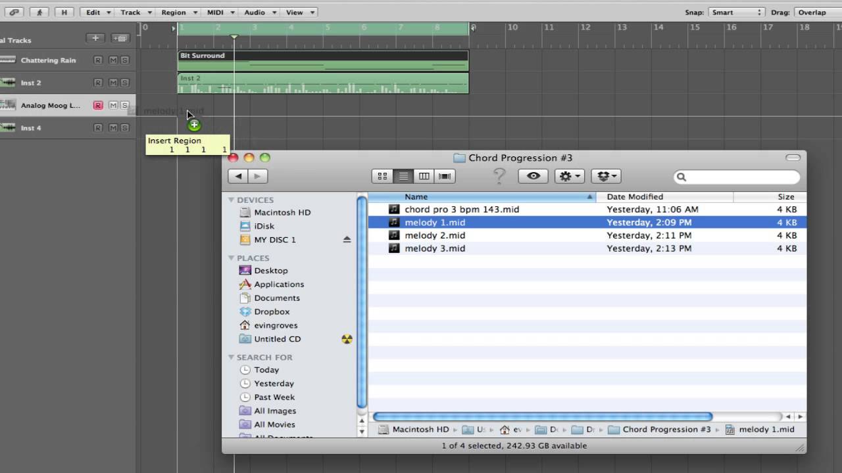Click the Finder search field

click(737, 177)
